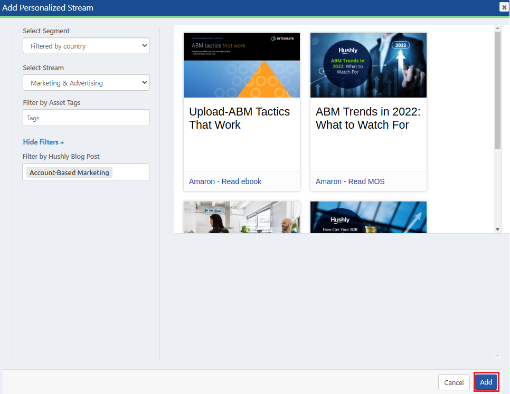Select ABM Trends in 2022 title
This screenshot has height=394, width=510.
(x=368, y=118)
